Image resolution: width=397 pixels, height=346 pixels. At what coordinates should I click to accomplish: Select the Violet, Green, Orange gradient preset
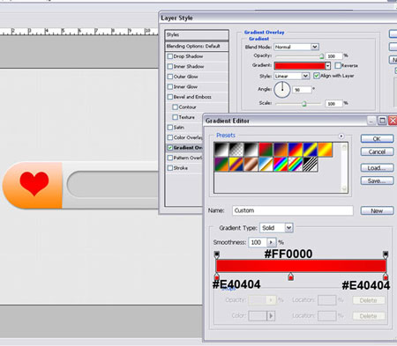221,165
